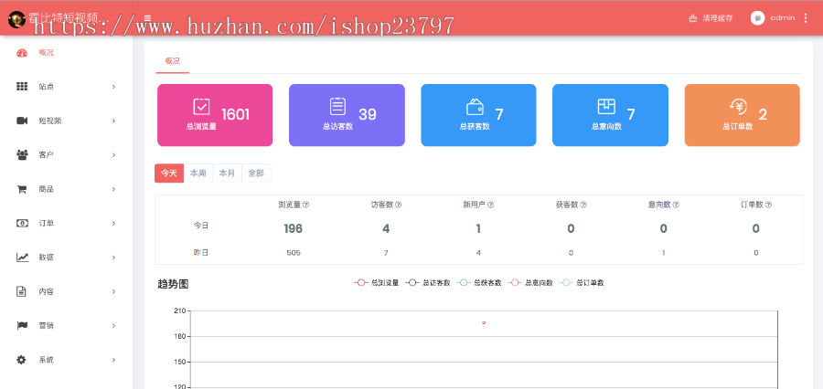Screen dimensions: 823x389
Task: Click the red data point in trend chart
Action: click(x=484, y=323)
